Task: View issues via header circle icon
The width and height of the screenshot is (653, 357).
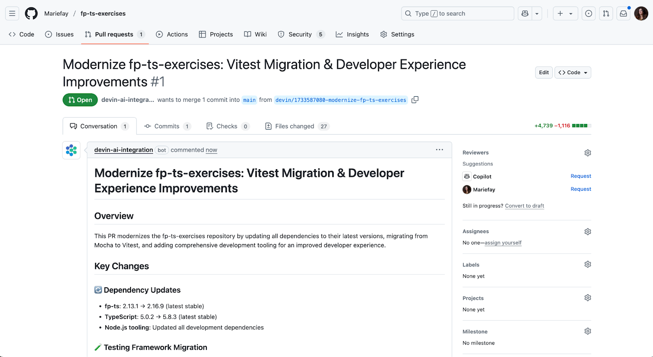Action: pyautogui.click(x=589, y=13)
